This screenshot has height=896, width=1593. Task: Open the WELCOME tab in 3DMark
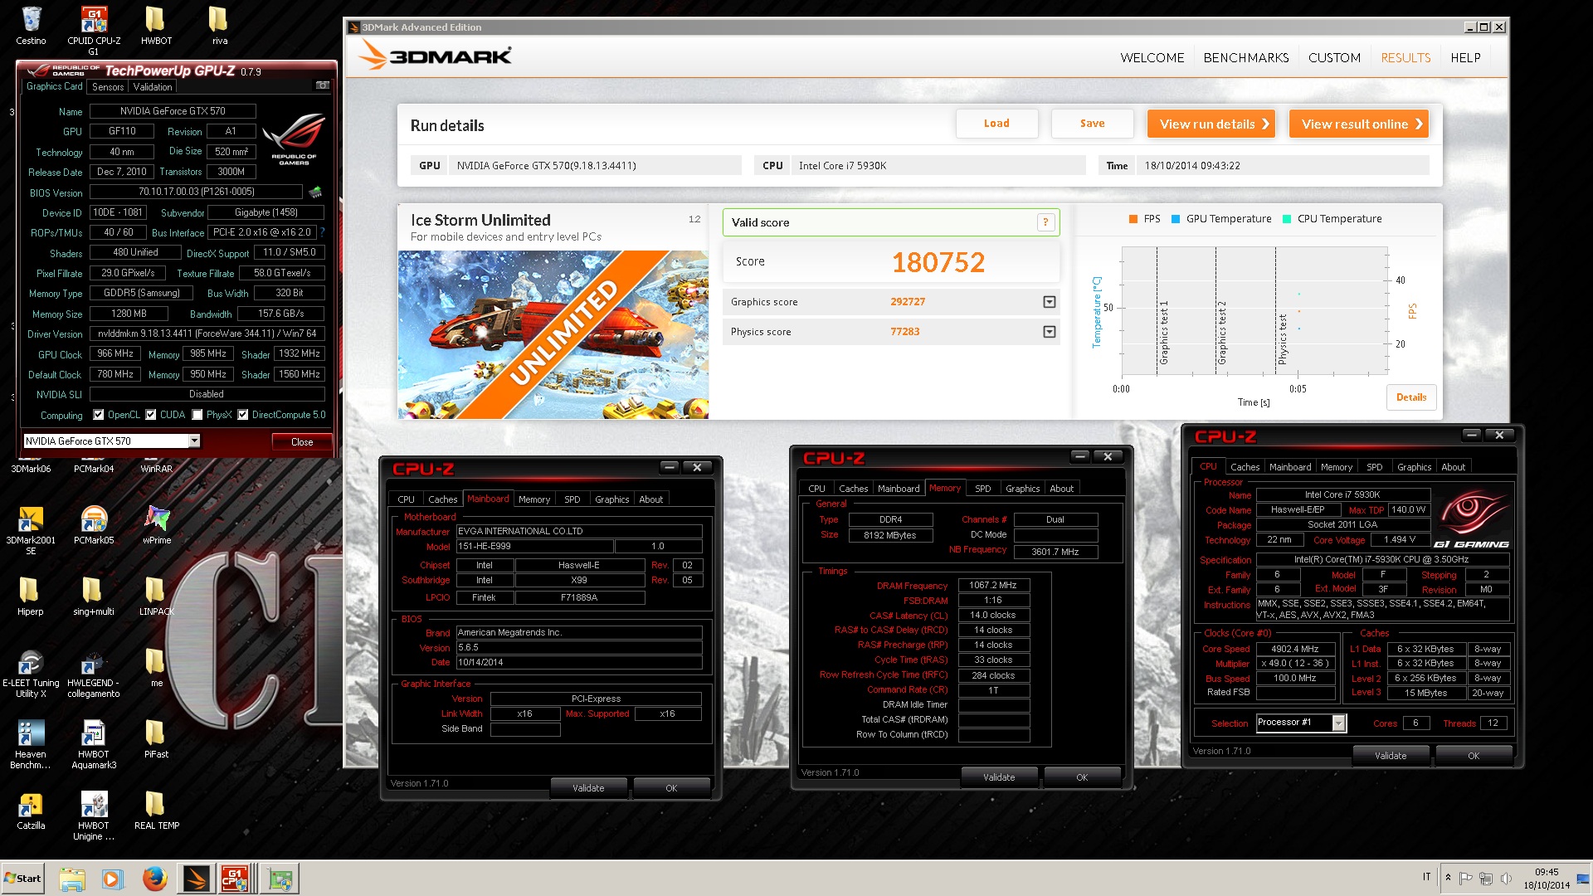pos(1152,58)
